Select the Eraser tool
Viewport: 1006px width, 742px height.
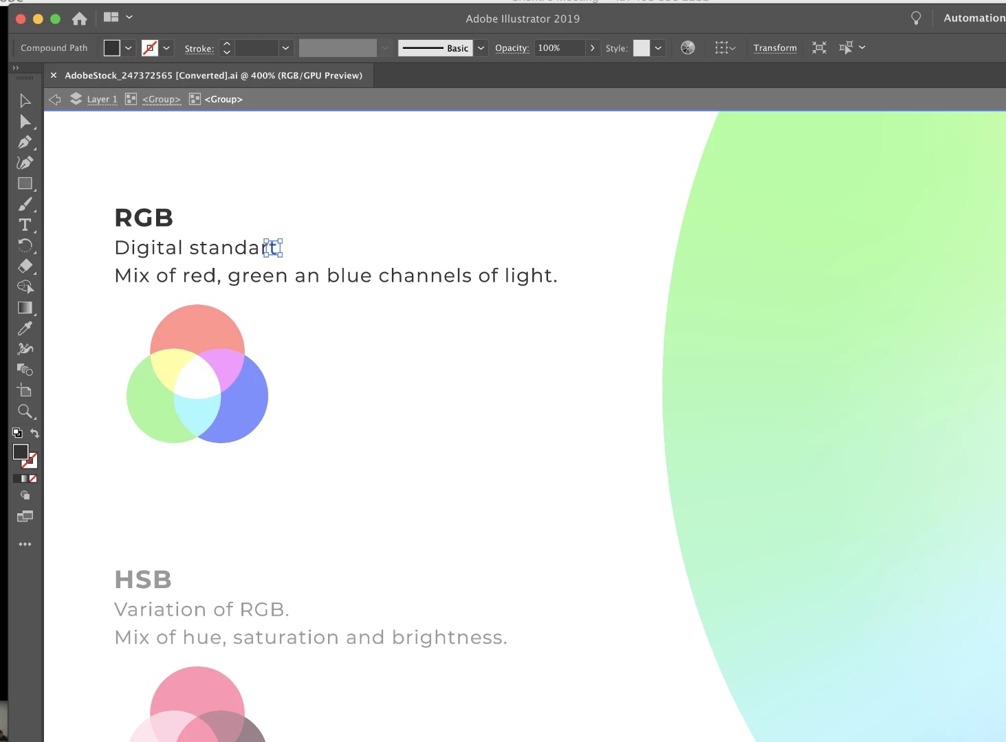25,266
